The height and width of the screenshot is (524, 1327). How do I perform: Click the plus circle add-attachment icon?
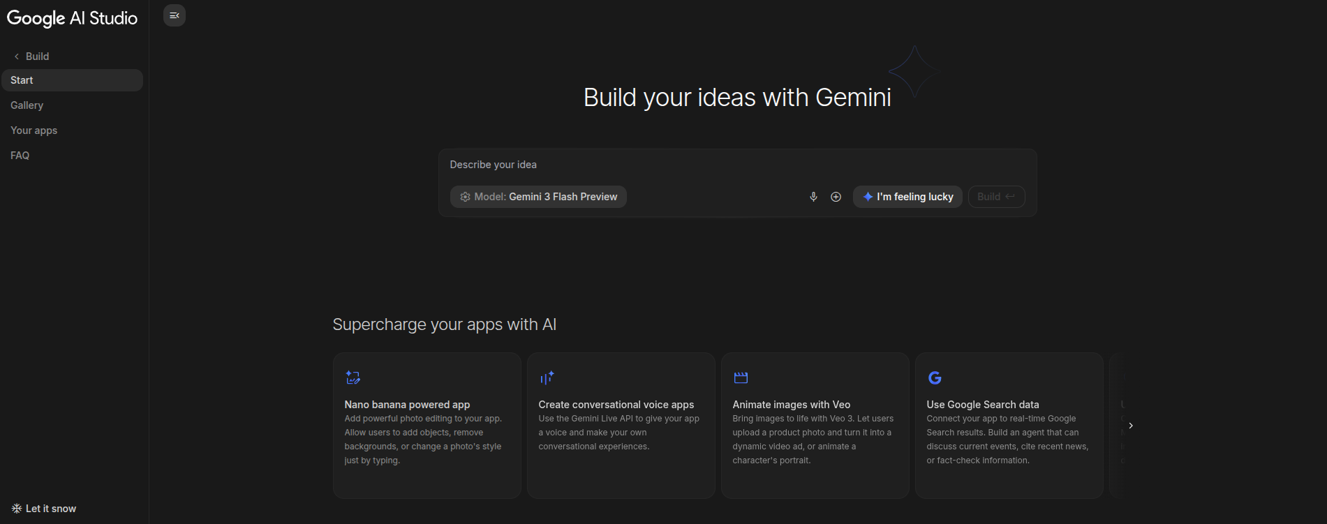836,197
